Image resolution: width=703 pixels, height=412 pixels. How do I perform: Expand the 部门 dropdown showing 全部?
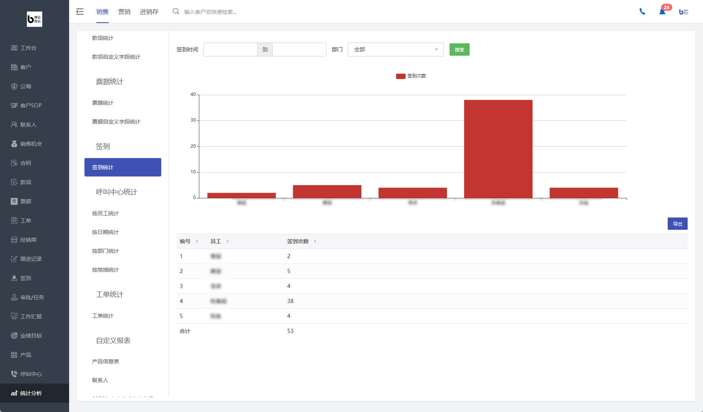coord(395,49)
